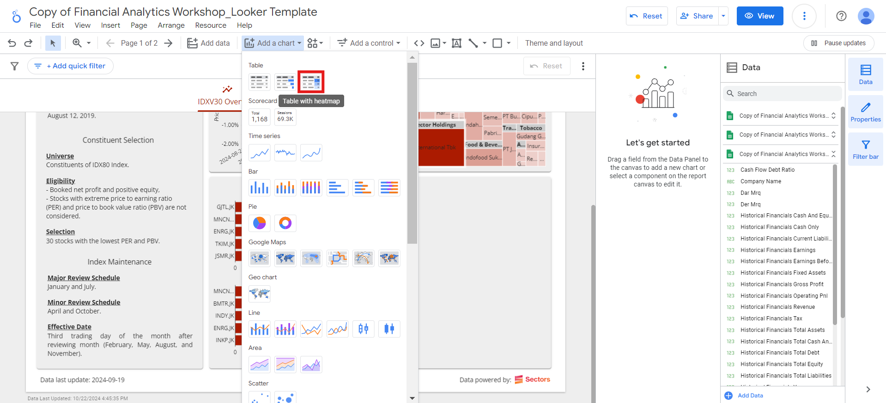Select the first Scatter chart
886x403 pixels.
click(x=259, y=397)
